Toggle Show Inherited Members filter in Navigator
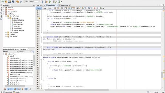 click(x=5, y=89)
